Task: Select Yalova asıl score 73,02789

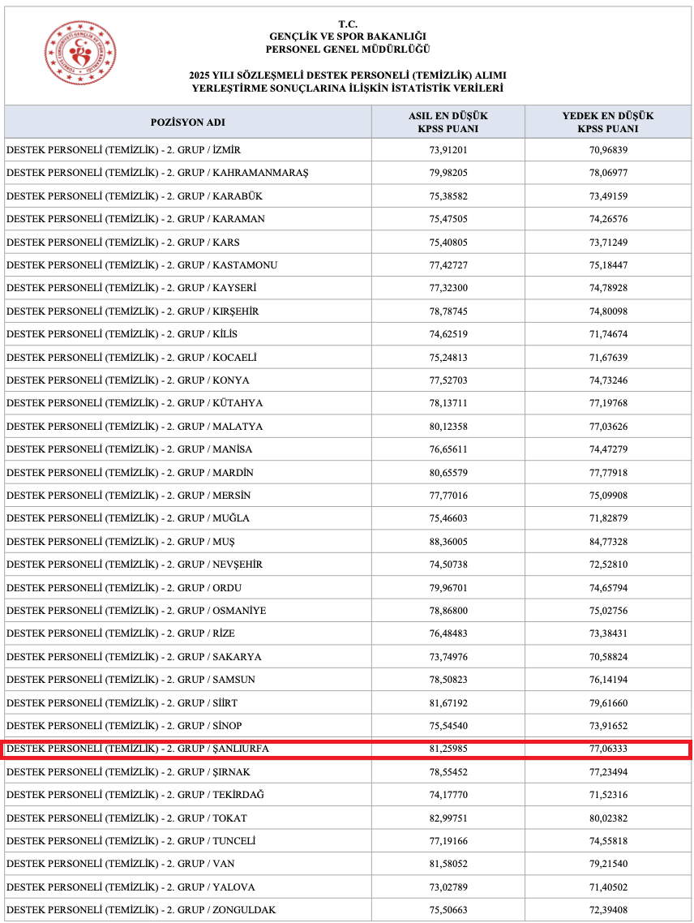Action: 448,887
